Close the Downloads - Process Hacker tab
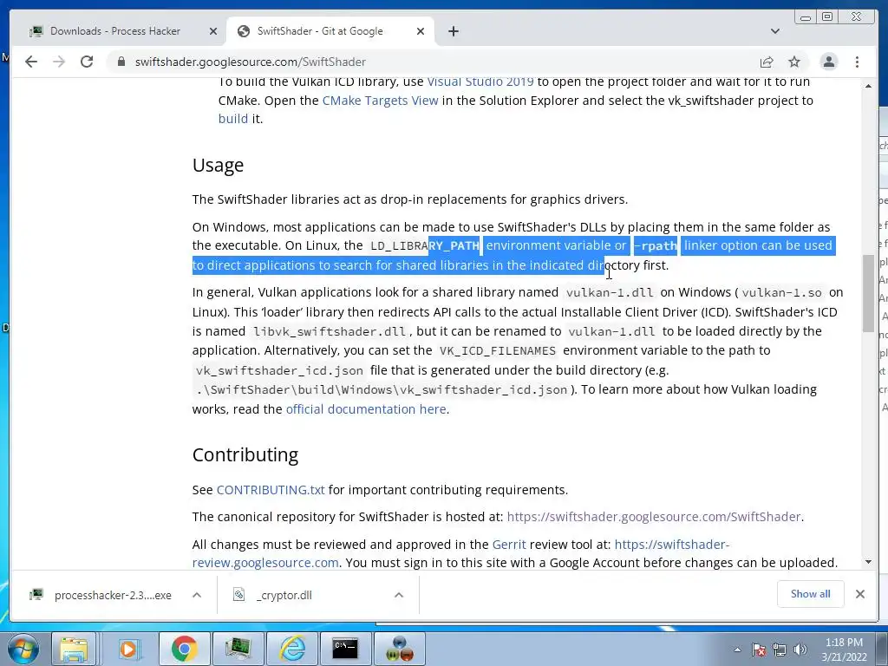Viewport: 888px width, 666px height. (x=213, y=31)
